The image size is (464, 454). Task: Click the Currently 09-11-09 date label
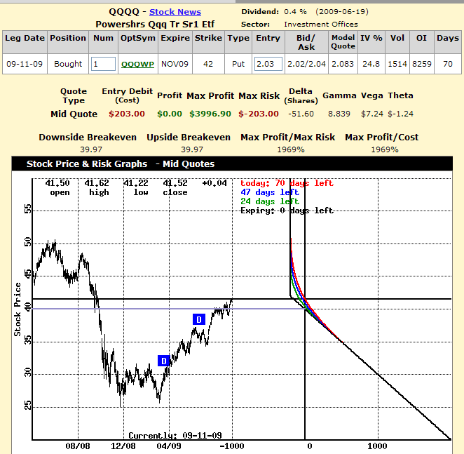[x=175, y=435]
